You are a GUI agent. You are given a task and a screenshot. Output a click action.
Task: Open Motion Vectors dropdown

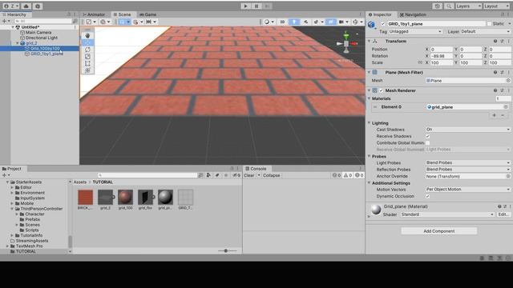(x=468, y=190)
